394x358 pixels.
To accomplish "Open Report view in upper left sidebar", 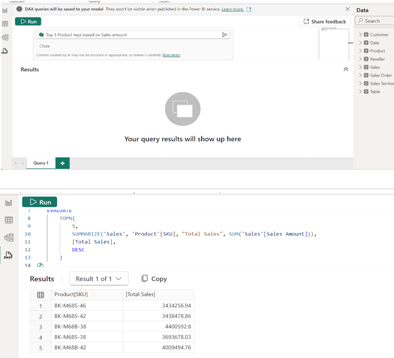I will tap(5, 10).
